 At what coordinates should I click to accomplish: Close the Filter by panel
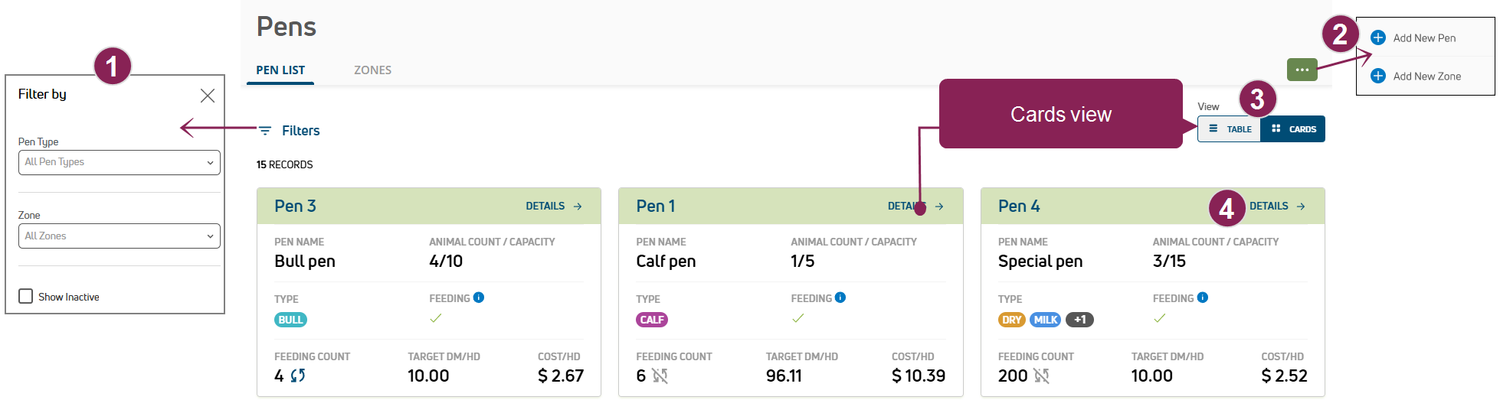[x=207, y=96]
